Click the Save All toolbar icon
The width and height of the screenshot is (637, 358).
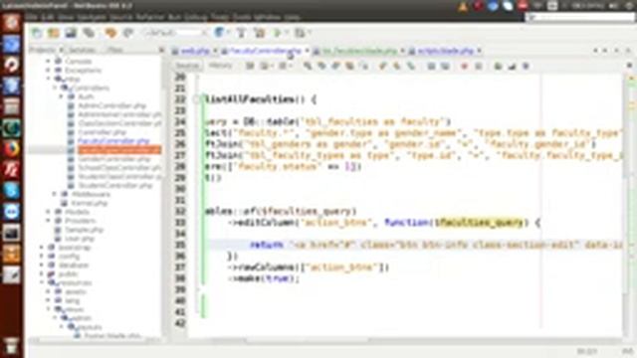click(89, 33)
